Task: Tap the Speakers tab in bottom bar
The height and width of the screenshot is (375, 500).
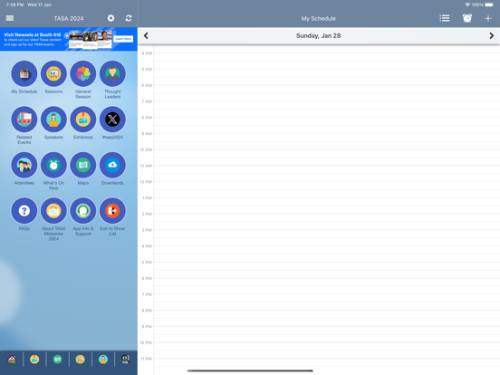Action: tap(103, 360)
